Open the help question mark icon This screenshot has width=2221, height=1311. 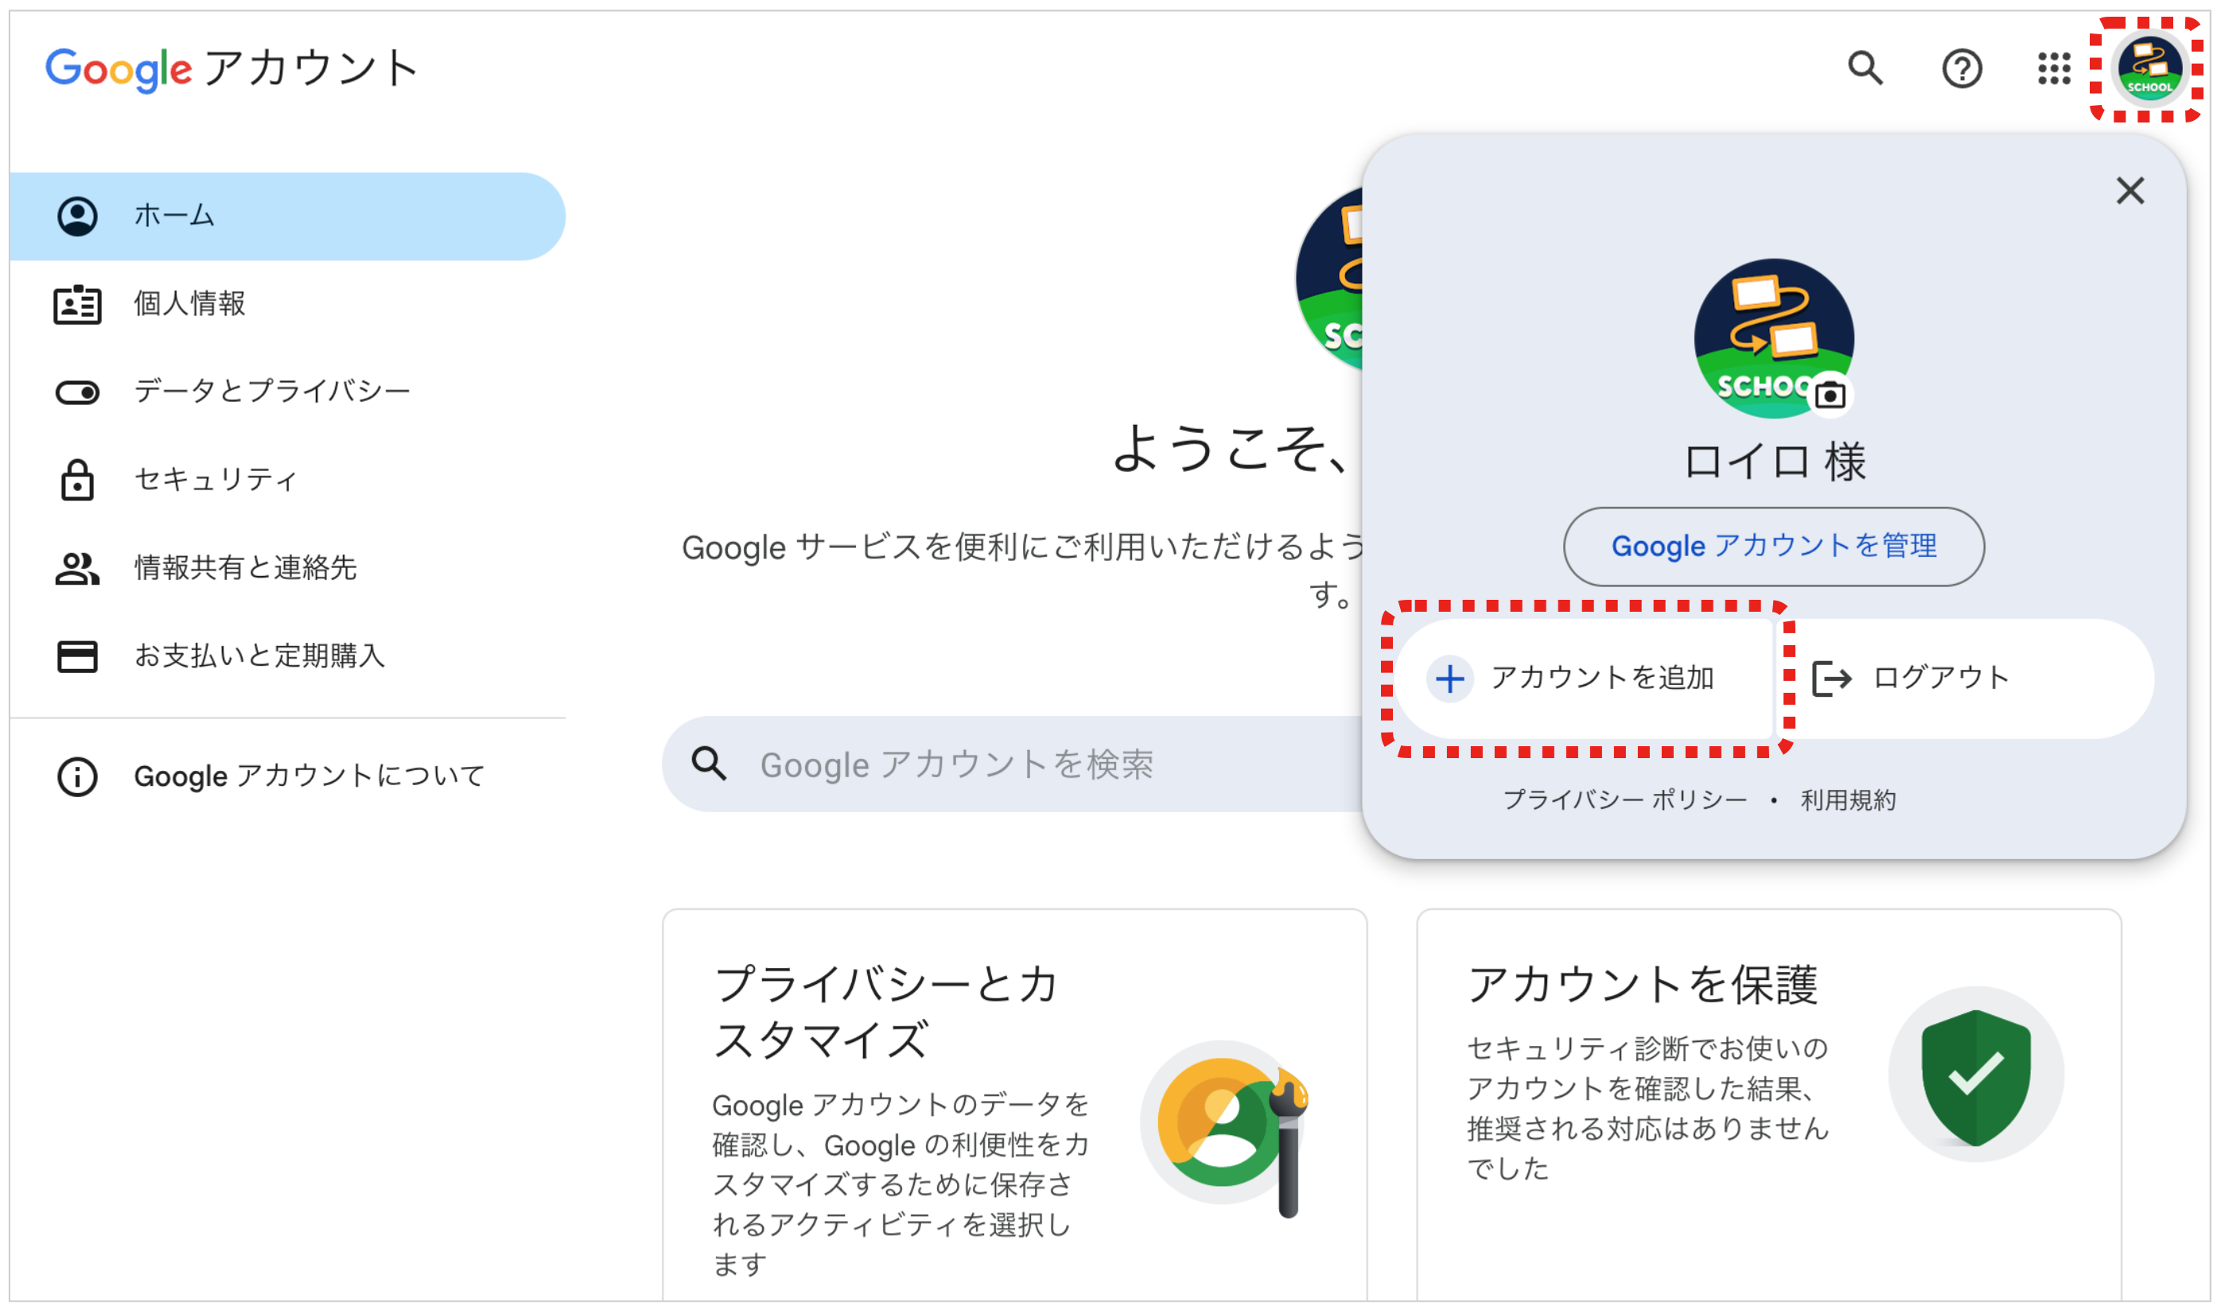click(x=1962, y=68)
